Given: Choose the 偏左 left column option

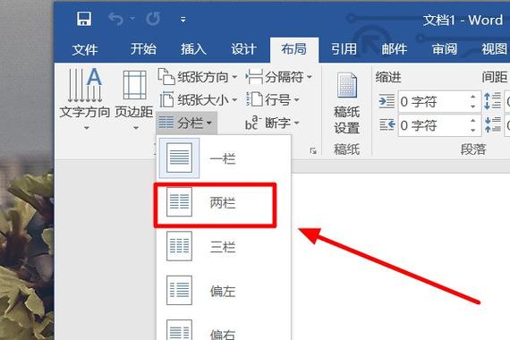Looking at the screenshot, I should click(x=224, y=291).
